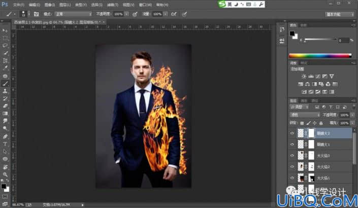This screenshot has width=358, height=208.
Task: Click the brush opacity value field
Action: [118, 14]
